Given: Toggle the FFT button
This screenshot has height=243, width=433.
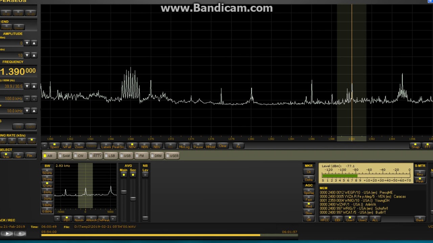Looking at the screenshot, I should click(427, 146).
